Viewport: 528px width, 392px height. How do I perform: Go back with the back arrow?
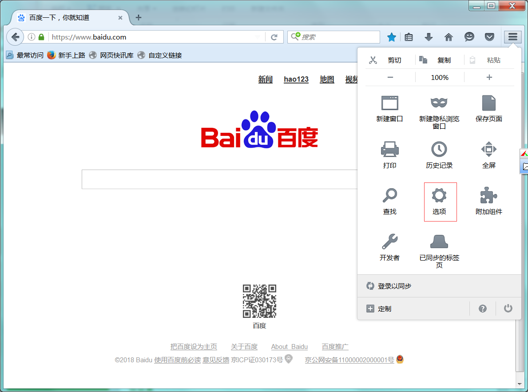click(15, 37)
